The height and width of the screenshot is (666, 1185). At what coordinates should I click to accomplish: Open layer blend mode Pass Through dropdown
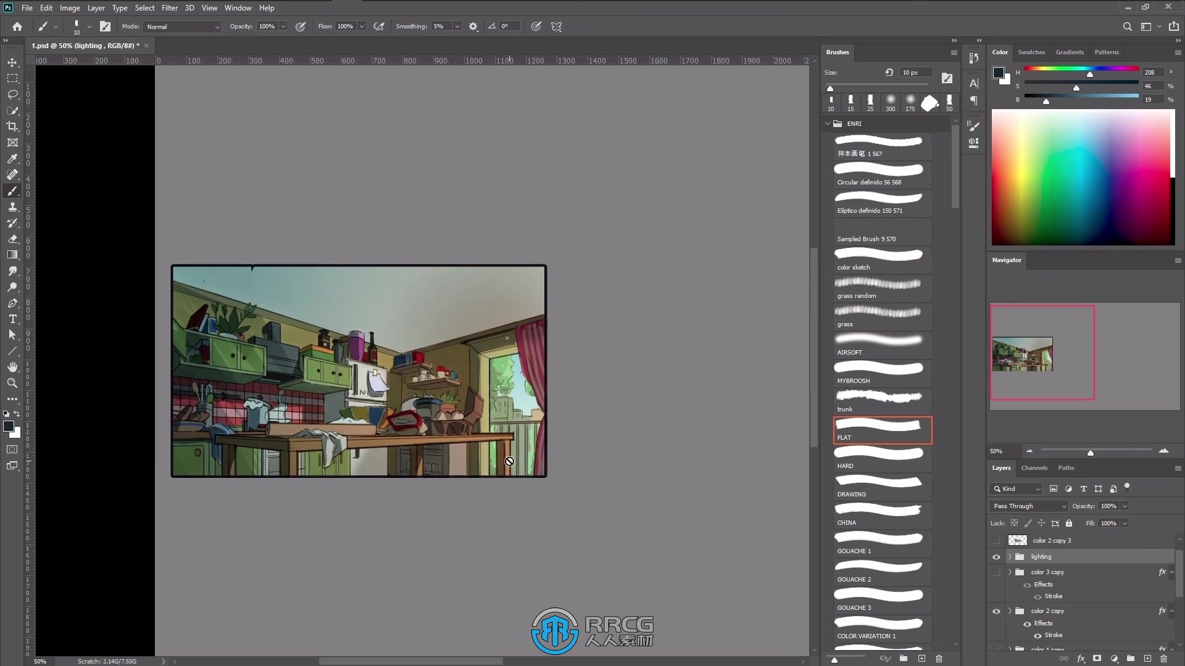coord(1029,506)
